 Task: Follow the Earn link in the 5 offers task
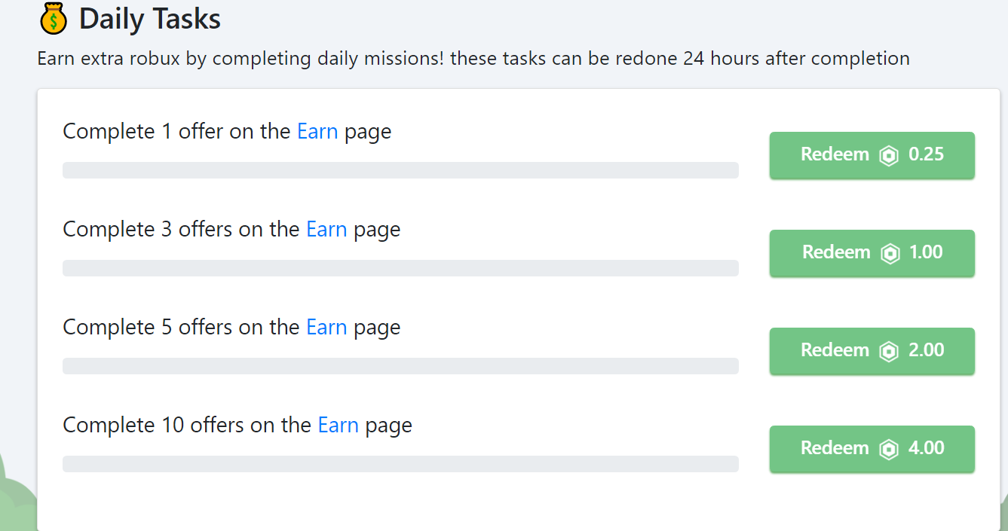[x=326, y=327]
